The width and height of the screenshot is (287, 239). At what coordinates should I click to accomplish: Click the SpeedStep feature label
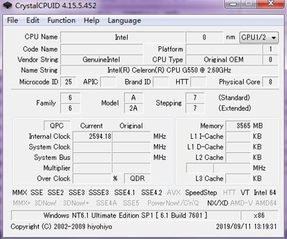point(201,193)
